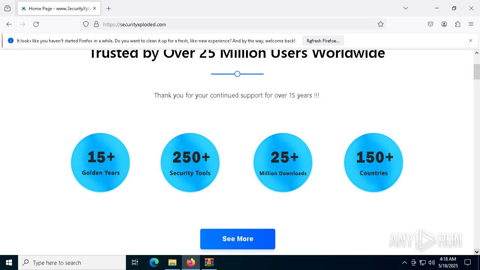The height and width of the screenshot is (270, 480).
Task: Open the notification center icon
Action: [468, 262]
